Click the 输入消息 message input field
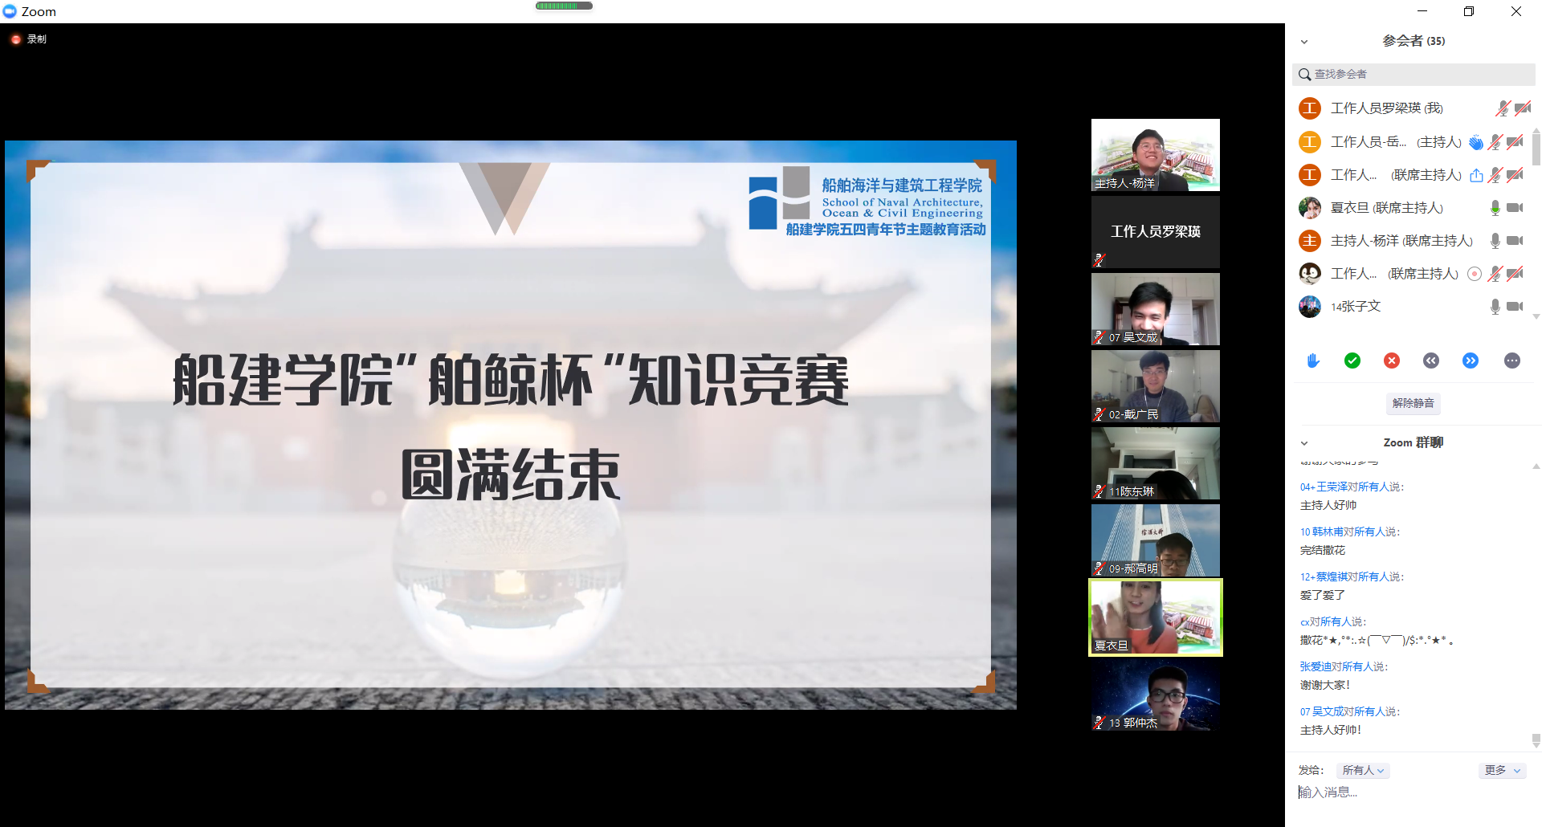The width and height of the screenshot is (1542, 827). [x=1365, y=792]
